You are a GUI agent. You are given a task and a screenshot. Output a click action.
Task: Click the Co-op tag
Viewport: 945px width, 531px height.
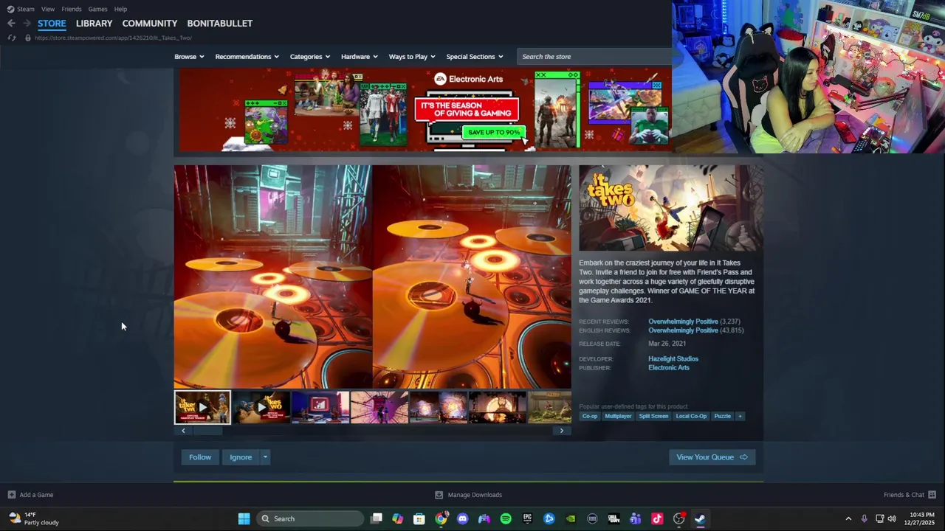(x=590, y=416)
